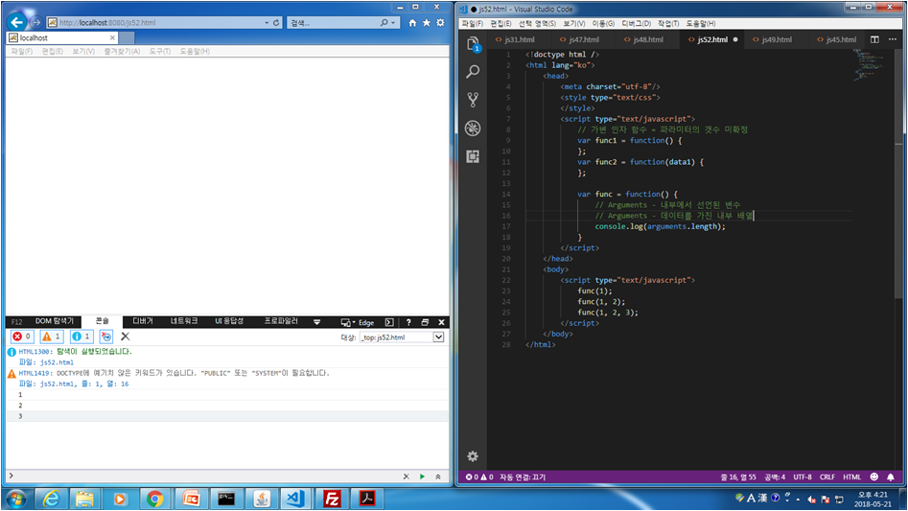Open the 도구(T) menu in Internet Explorer

coord(160,52)
